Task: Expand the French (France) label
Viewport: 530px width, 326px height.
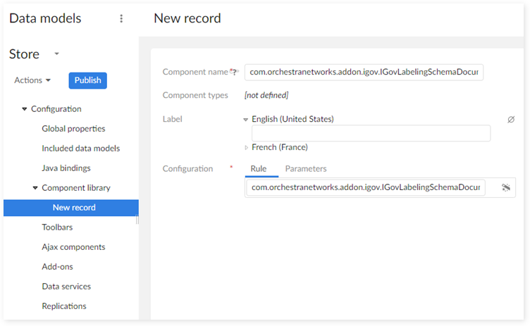Action: pyautogui.click(x=246, y=148)
